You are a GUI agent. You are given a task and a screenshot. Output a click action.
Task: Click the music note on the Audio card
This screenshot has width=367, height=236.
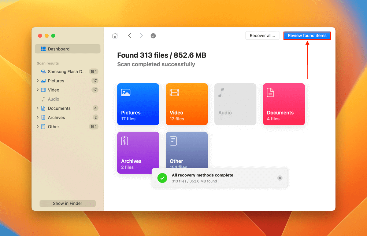pyautogui.click(x=221, y=93)
